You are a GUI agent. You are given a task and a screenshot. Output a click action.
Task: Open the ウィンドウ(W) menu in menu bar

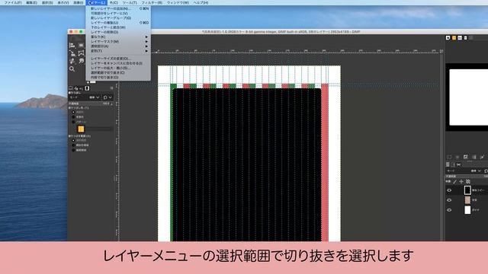pos(178,2)
